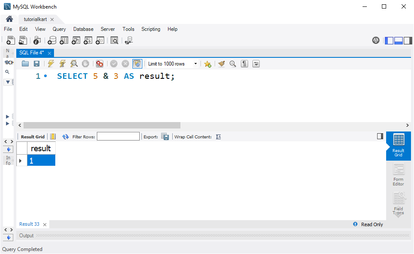The image size is (414, 254).
Task: Expand the result row indicator arrow
Action: point(20,161)
